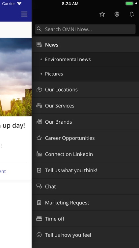Viewport: 139px width, 248px height.
Task: Select the Pictures submenu item
Action: point(85,74)
